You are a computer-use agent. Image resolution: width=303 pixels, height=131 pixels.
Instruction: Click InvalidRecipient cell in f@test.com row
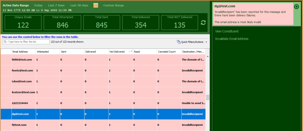tap(193, 125)
